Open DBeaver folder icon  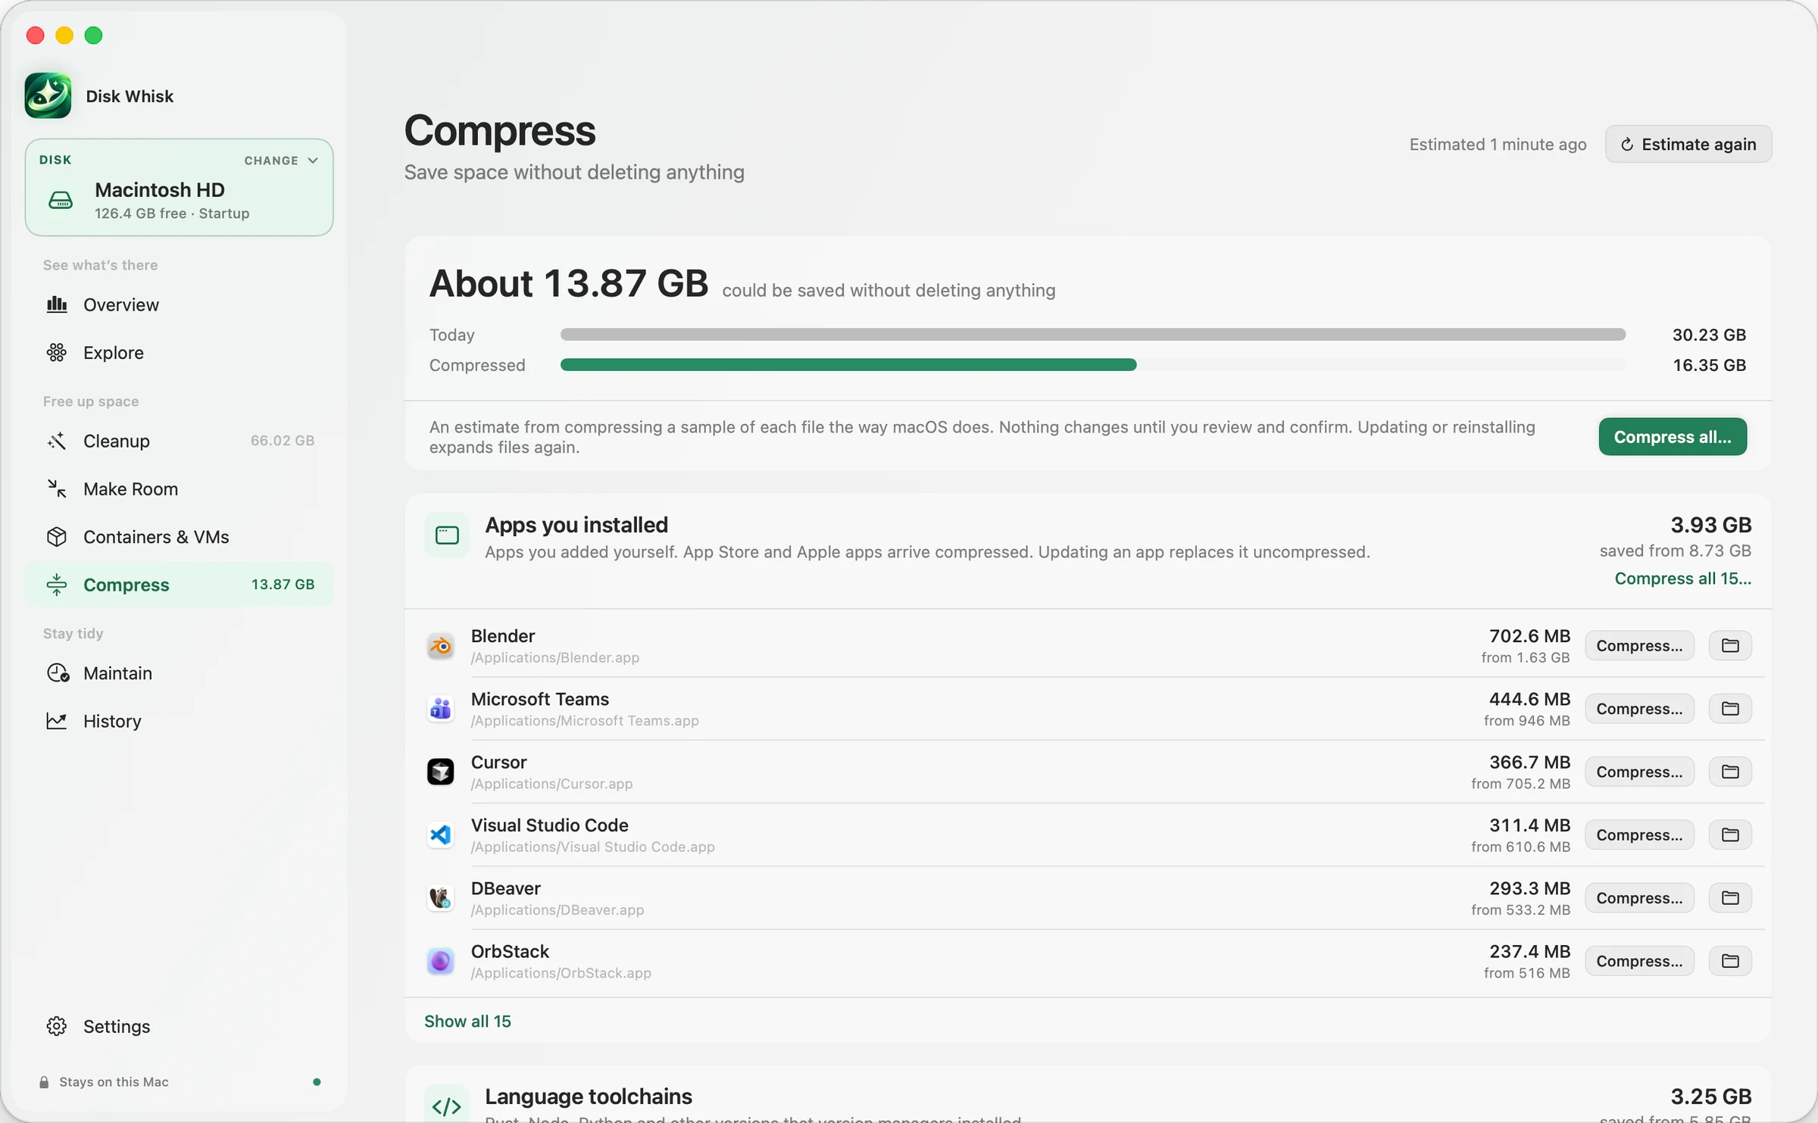point(1730,897)
